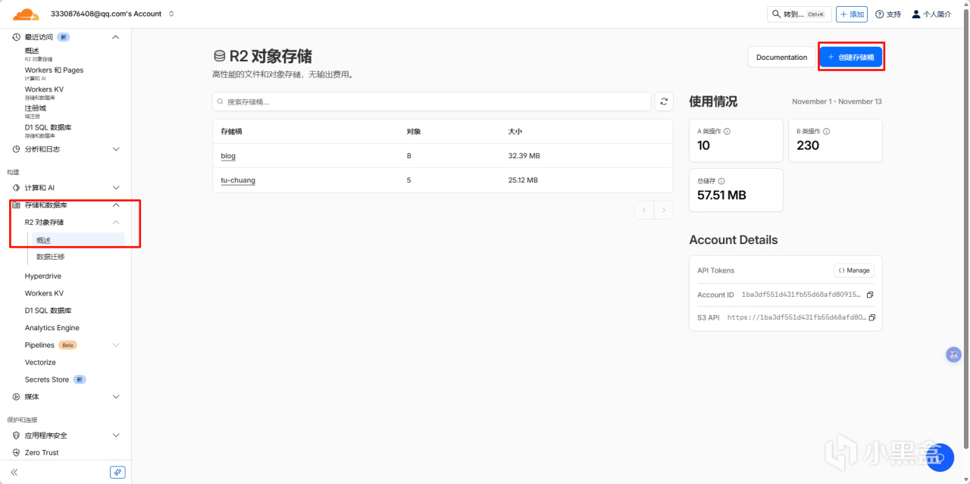The height and width of the screenshot is (484, 970).
Task: Click the A 类操作 info icon
Action: (x=727, y=131)
